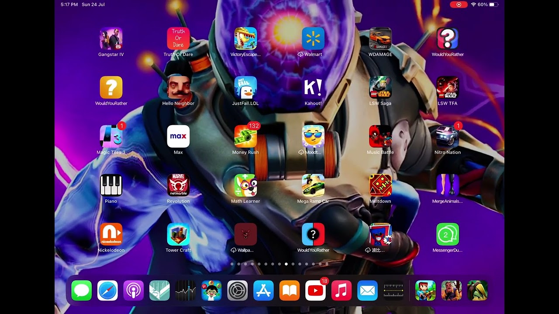Open the JustFall.LOL penguin game
559x314 pixels.
245,87
